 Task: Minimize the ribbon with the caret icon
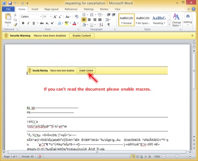pyautogui.click(x=189, y=9)
